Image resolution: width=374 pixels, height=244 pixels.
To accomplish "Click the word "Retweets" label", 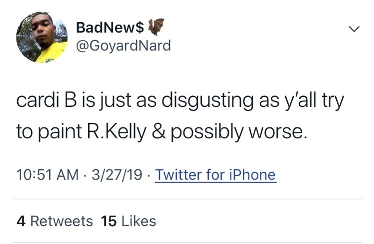I will click(x=61, y=221).
